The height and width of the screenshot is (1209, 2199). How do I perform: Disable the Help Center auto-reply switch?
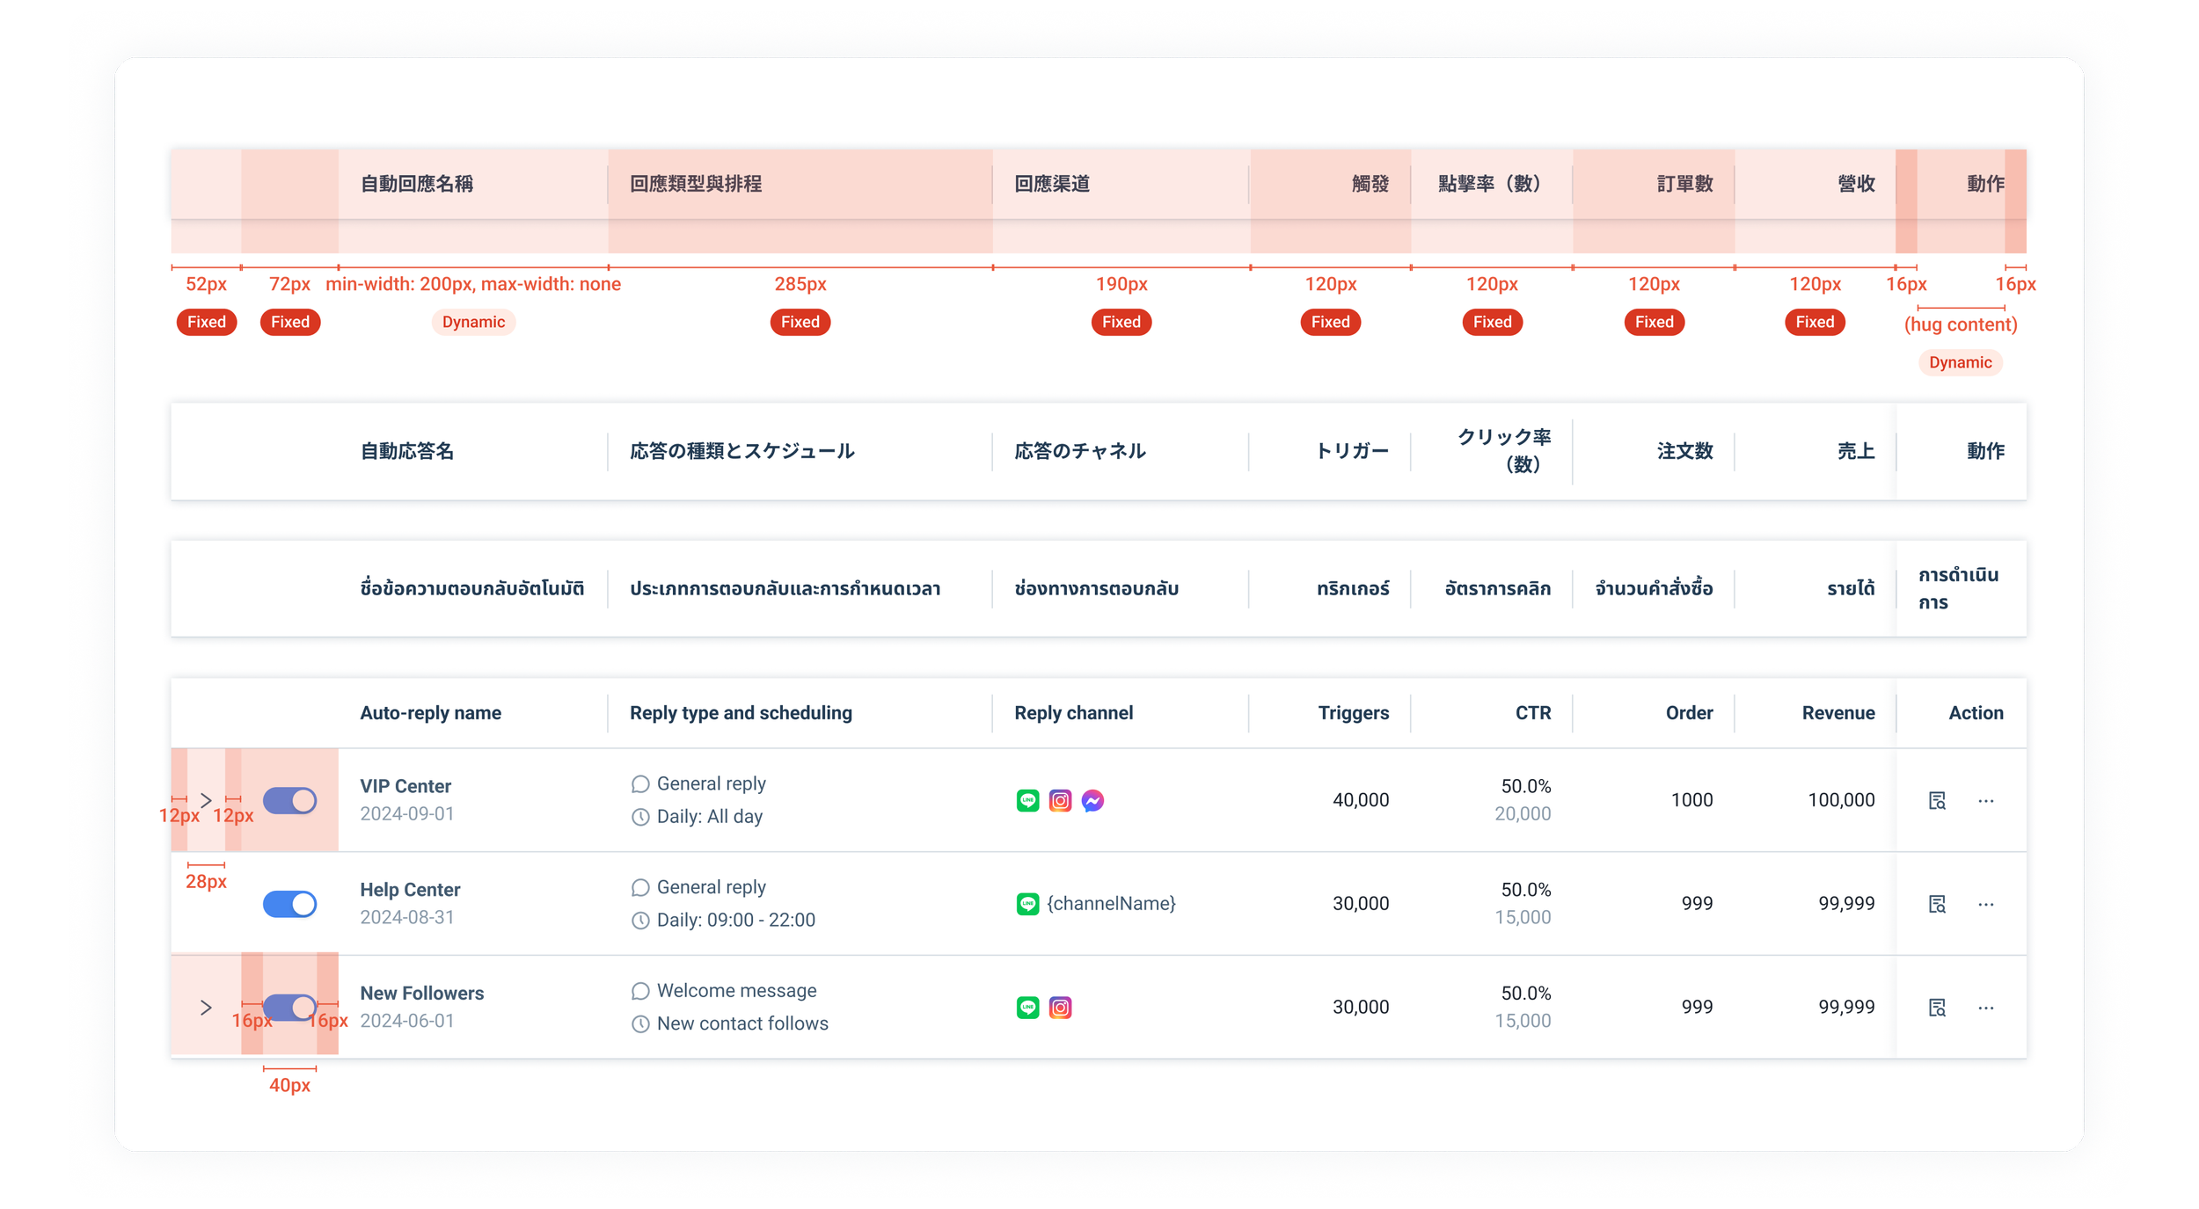(289, 904)
